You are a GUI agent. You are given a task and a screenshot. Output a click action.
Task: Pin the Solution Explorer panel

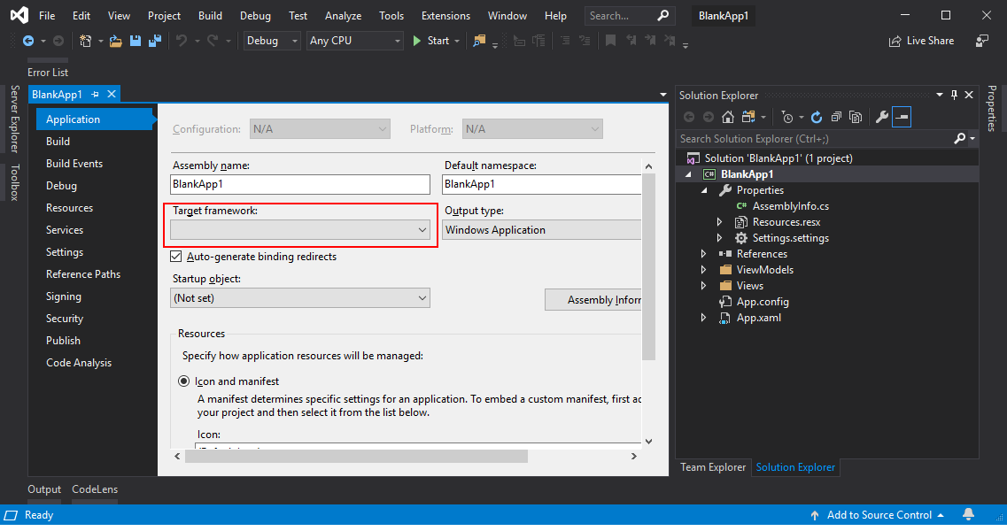954,95
